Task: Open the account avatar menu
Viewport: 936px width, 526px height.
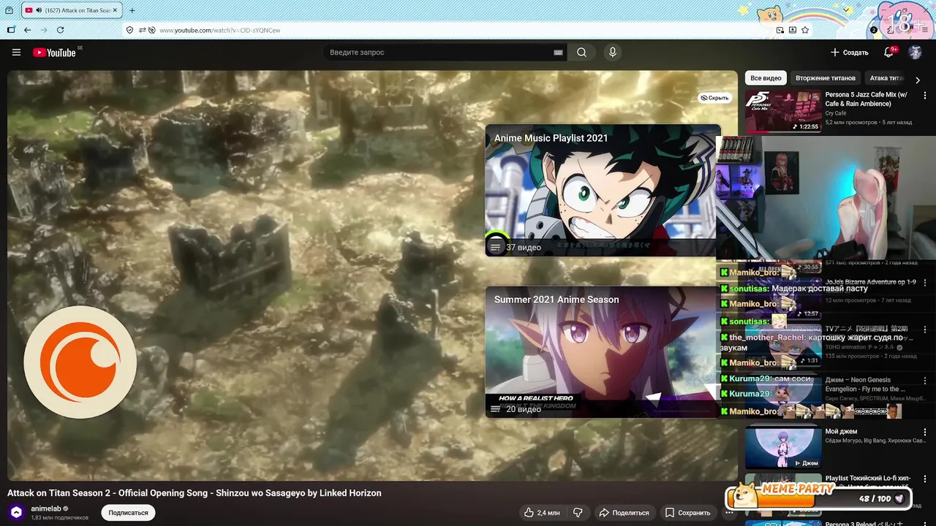Action: [915, 53]
